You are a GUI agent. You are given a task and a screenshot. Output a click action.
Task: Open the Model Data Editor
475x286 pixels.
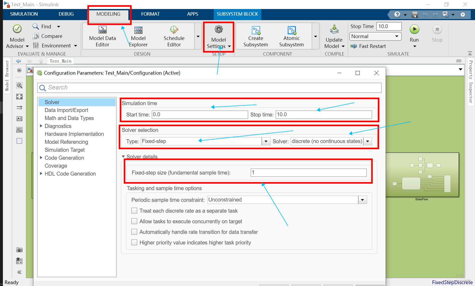point(102,36)
